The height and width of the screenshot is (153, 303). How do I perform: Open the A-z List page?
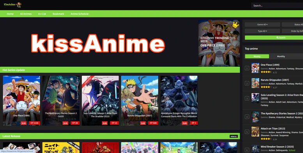(x=42, y=14)
